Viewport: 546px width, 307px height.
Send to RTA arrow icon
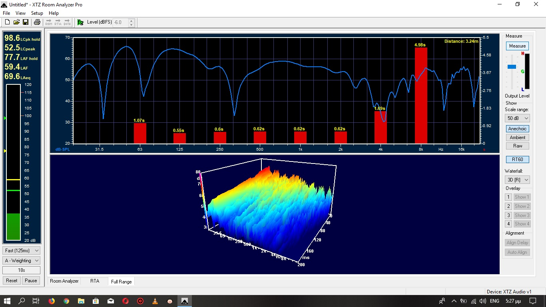pyautogui.click(x=58, y=22)
